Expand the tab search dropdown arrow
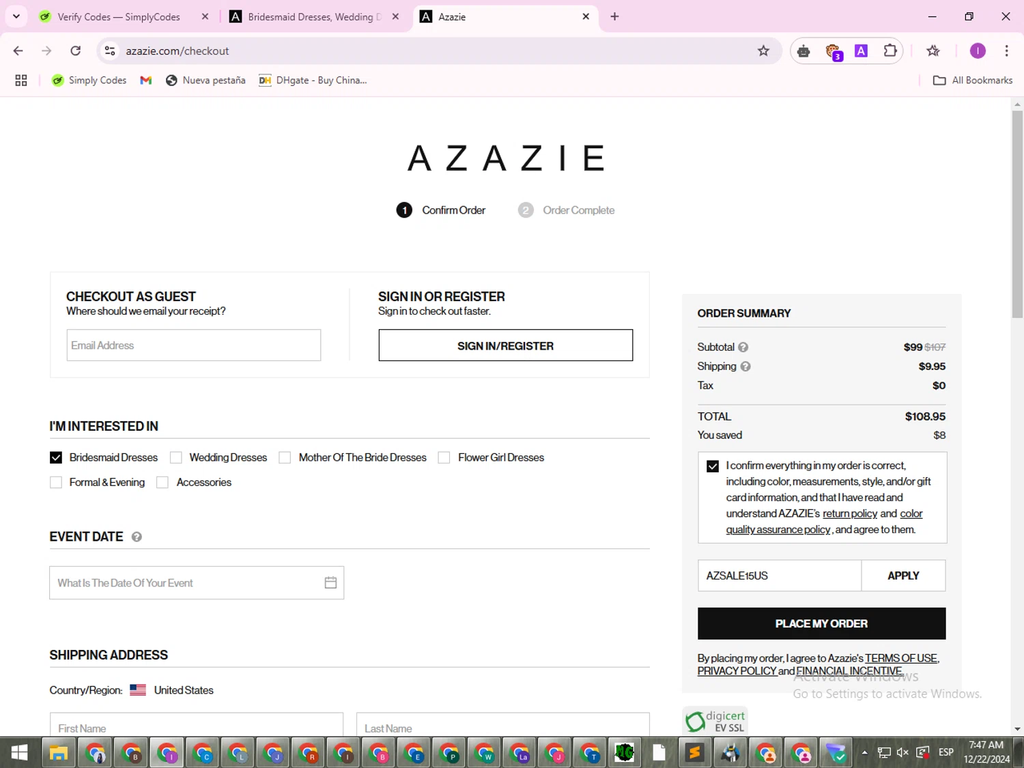 pos(16,16)
